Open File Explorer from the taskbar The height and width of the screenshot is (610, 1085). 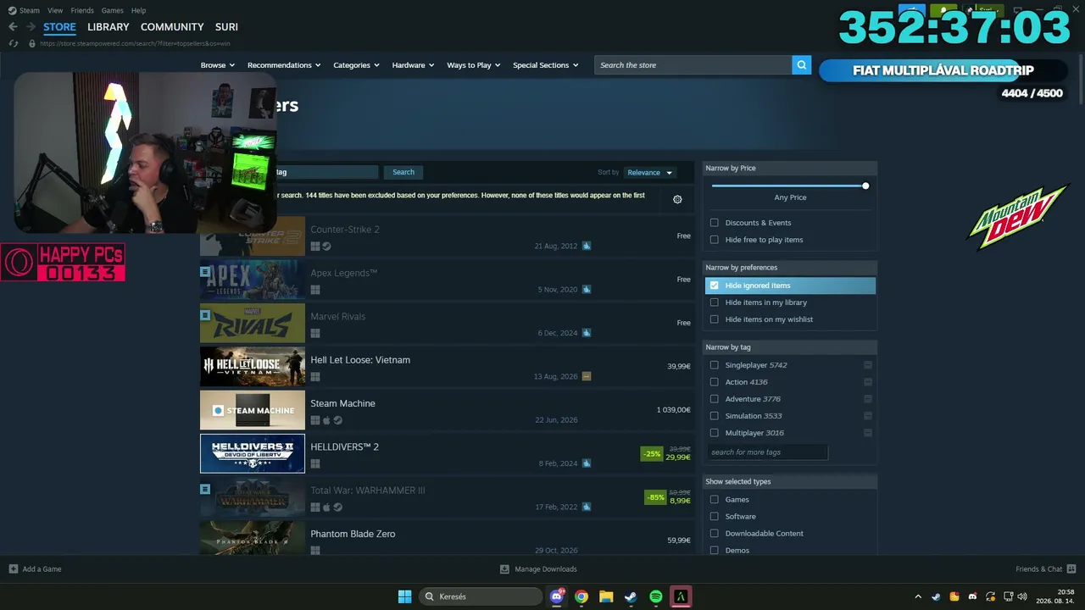coord(606,596)
